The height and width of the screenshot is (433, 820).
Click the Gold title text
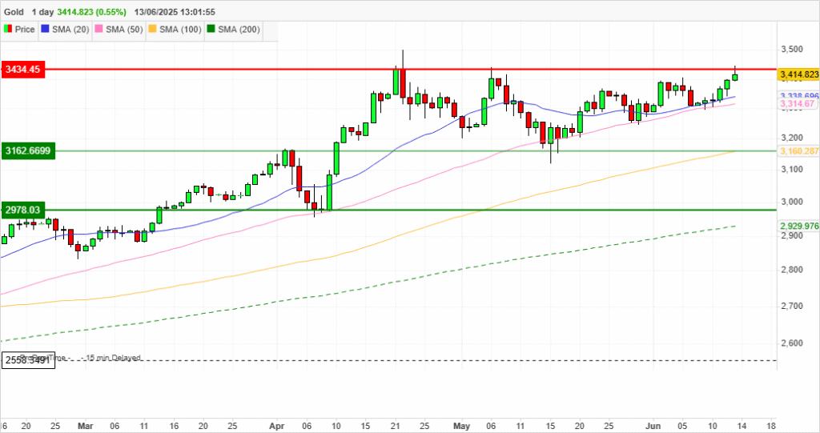pos(14,11)
